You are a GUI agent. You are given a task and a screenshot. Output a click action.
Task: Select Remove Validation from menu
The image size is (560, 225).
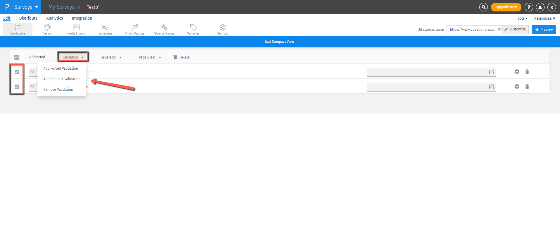click(x=58, y=90)
